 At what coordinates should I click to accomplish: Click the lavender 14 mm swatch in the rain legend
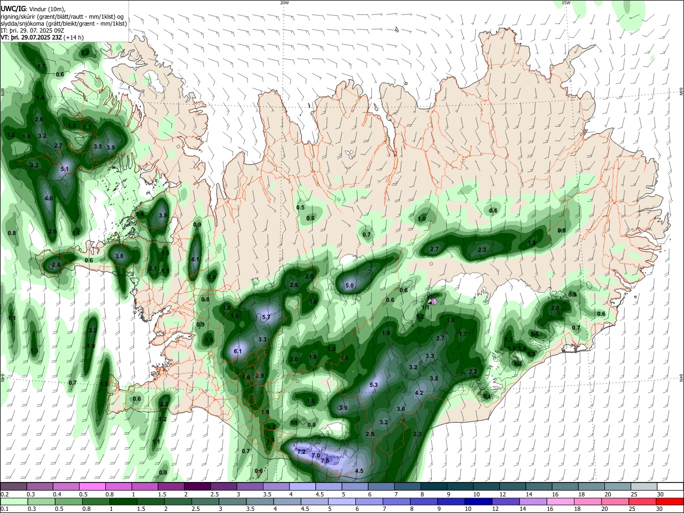pos(533,501)
